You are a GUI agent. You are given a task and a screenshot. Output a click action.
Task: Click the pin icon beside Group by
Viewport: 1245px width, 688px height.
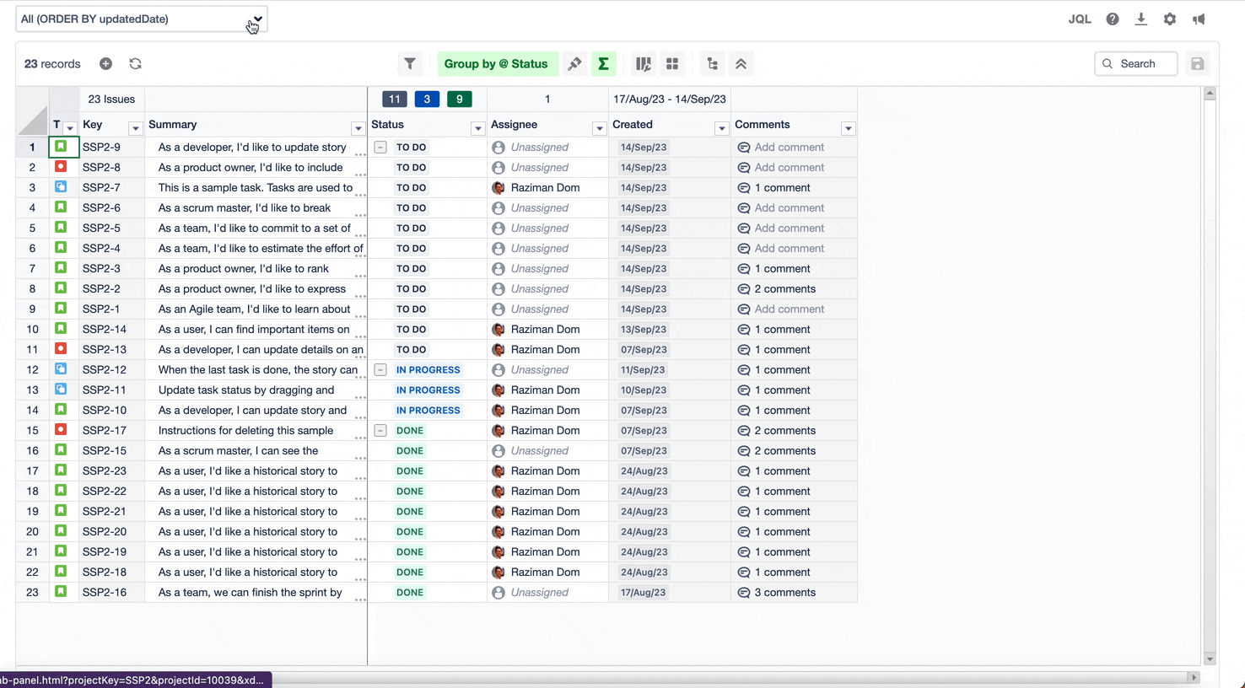574,64
